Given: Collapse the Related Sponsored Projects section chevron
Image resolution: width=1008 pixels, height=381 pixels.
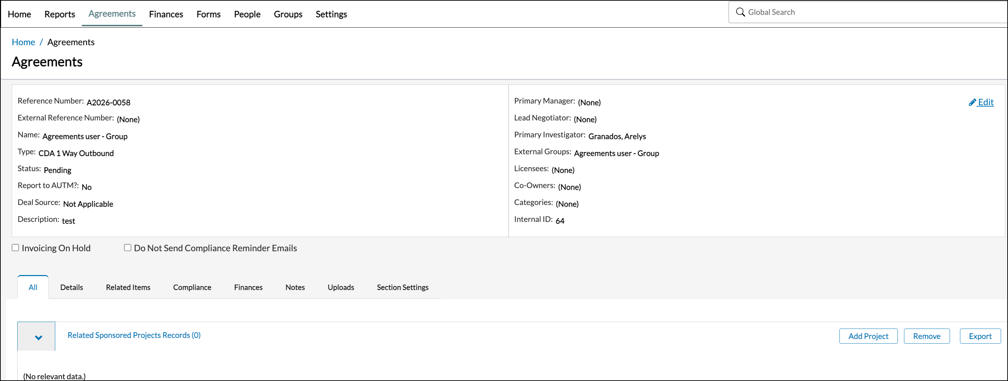Looking at the screenshot, I should (x=38, y=337).
